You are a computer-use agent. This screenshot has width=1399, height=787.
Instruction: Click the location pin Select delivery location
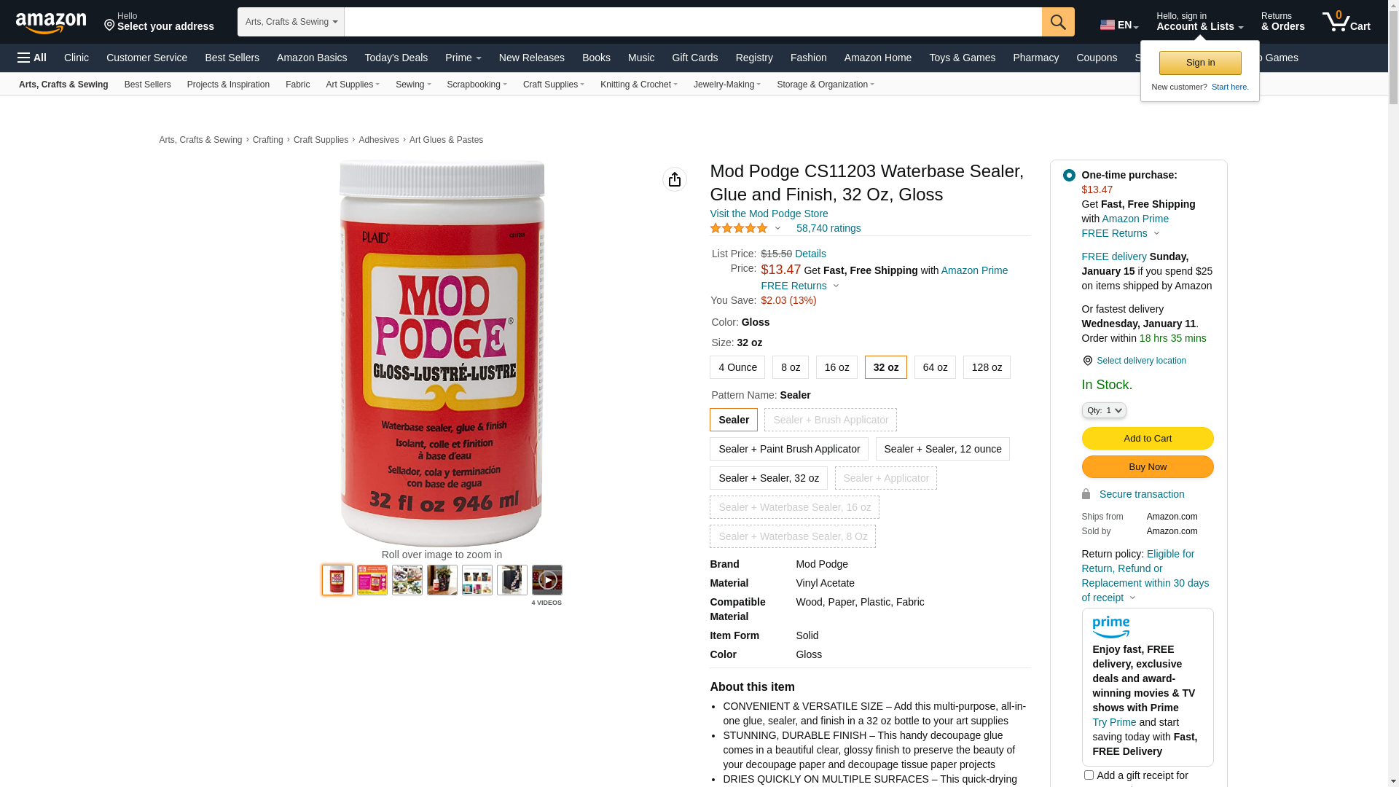click(x=1134, y=361)
